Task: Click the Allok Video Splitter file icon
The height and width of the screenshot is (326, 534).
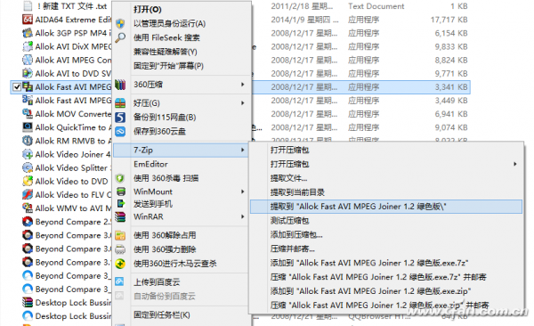Action: tap(28, 167)
